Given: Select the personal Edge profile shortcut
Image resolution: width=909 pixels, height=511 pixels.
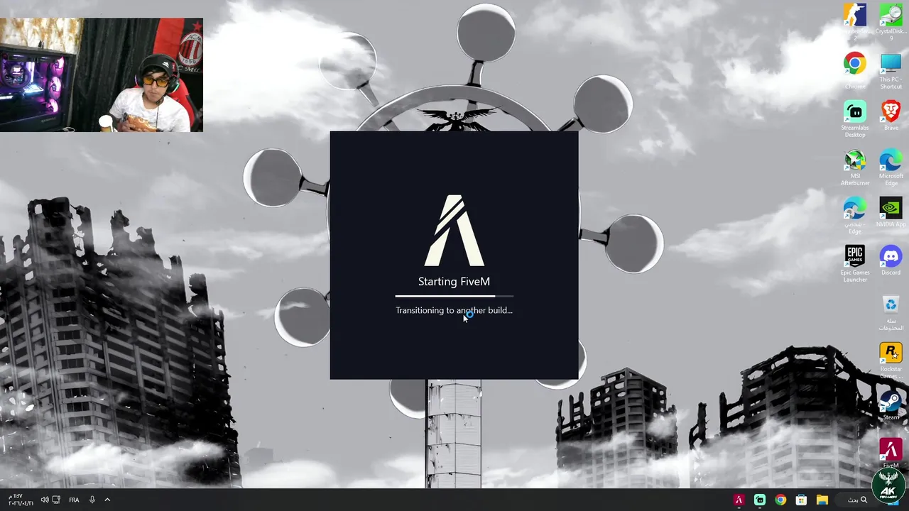Looking at the screenshot, I should (x=855, y=216).
